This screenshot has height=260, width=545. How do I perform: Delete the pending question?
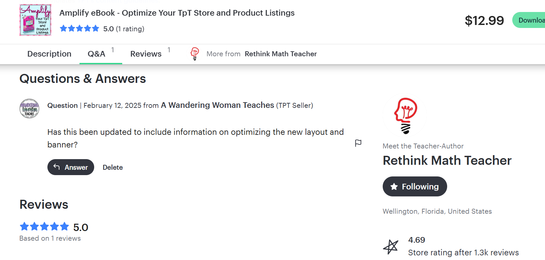click(113, 167)
